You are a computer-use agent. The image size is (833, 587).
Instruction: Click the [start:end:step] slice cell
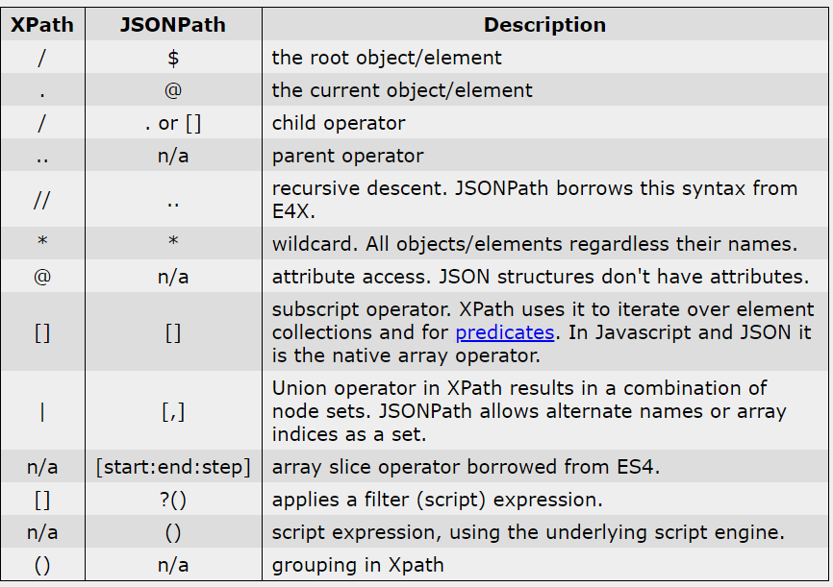(x=173, y=467)
